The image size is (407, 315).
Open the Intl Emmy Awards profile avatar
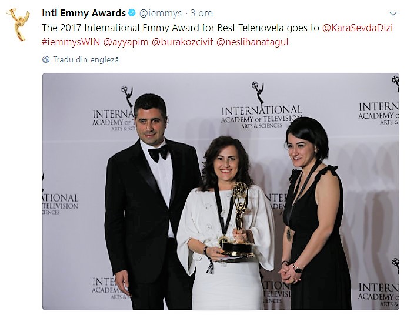click(18, 25)
